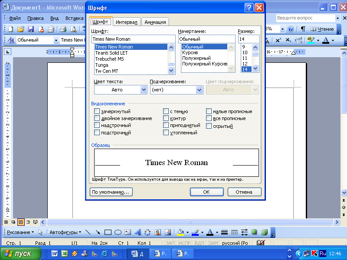Click the Ru language indicator in tray
This screenshot has width=347, height=260.
point(323,253)
